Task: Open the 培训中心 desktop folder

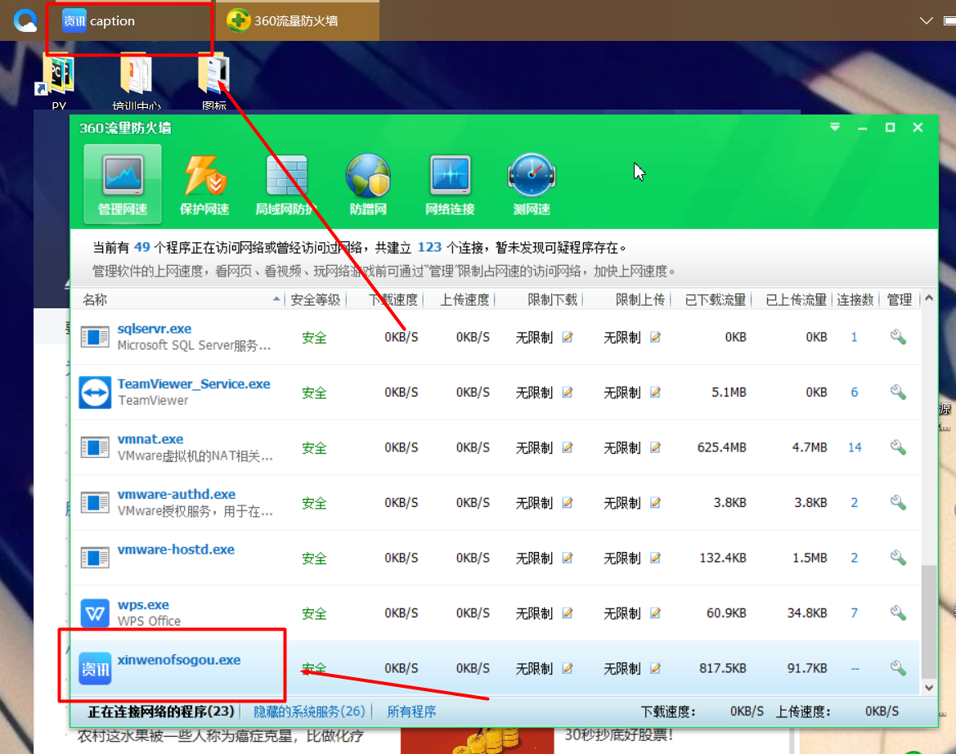Action: pyautogui.click(x=137, y=82)
